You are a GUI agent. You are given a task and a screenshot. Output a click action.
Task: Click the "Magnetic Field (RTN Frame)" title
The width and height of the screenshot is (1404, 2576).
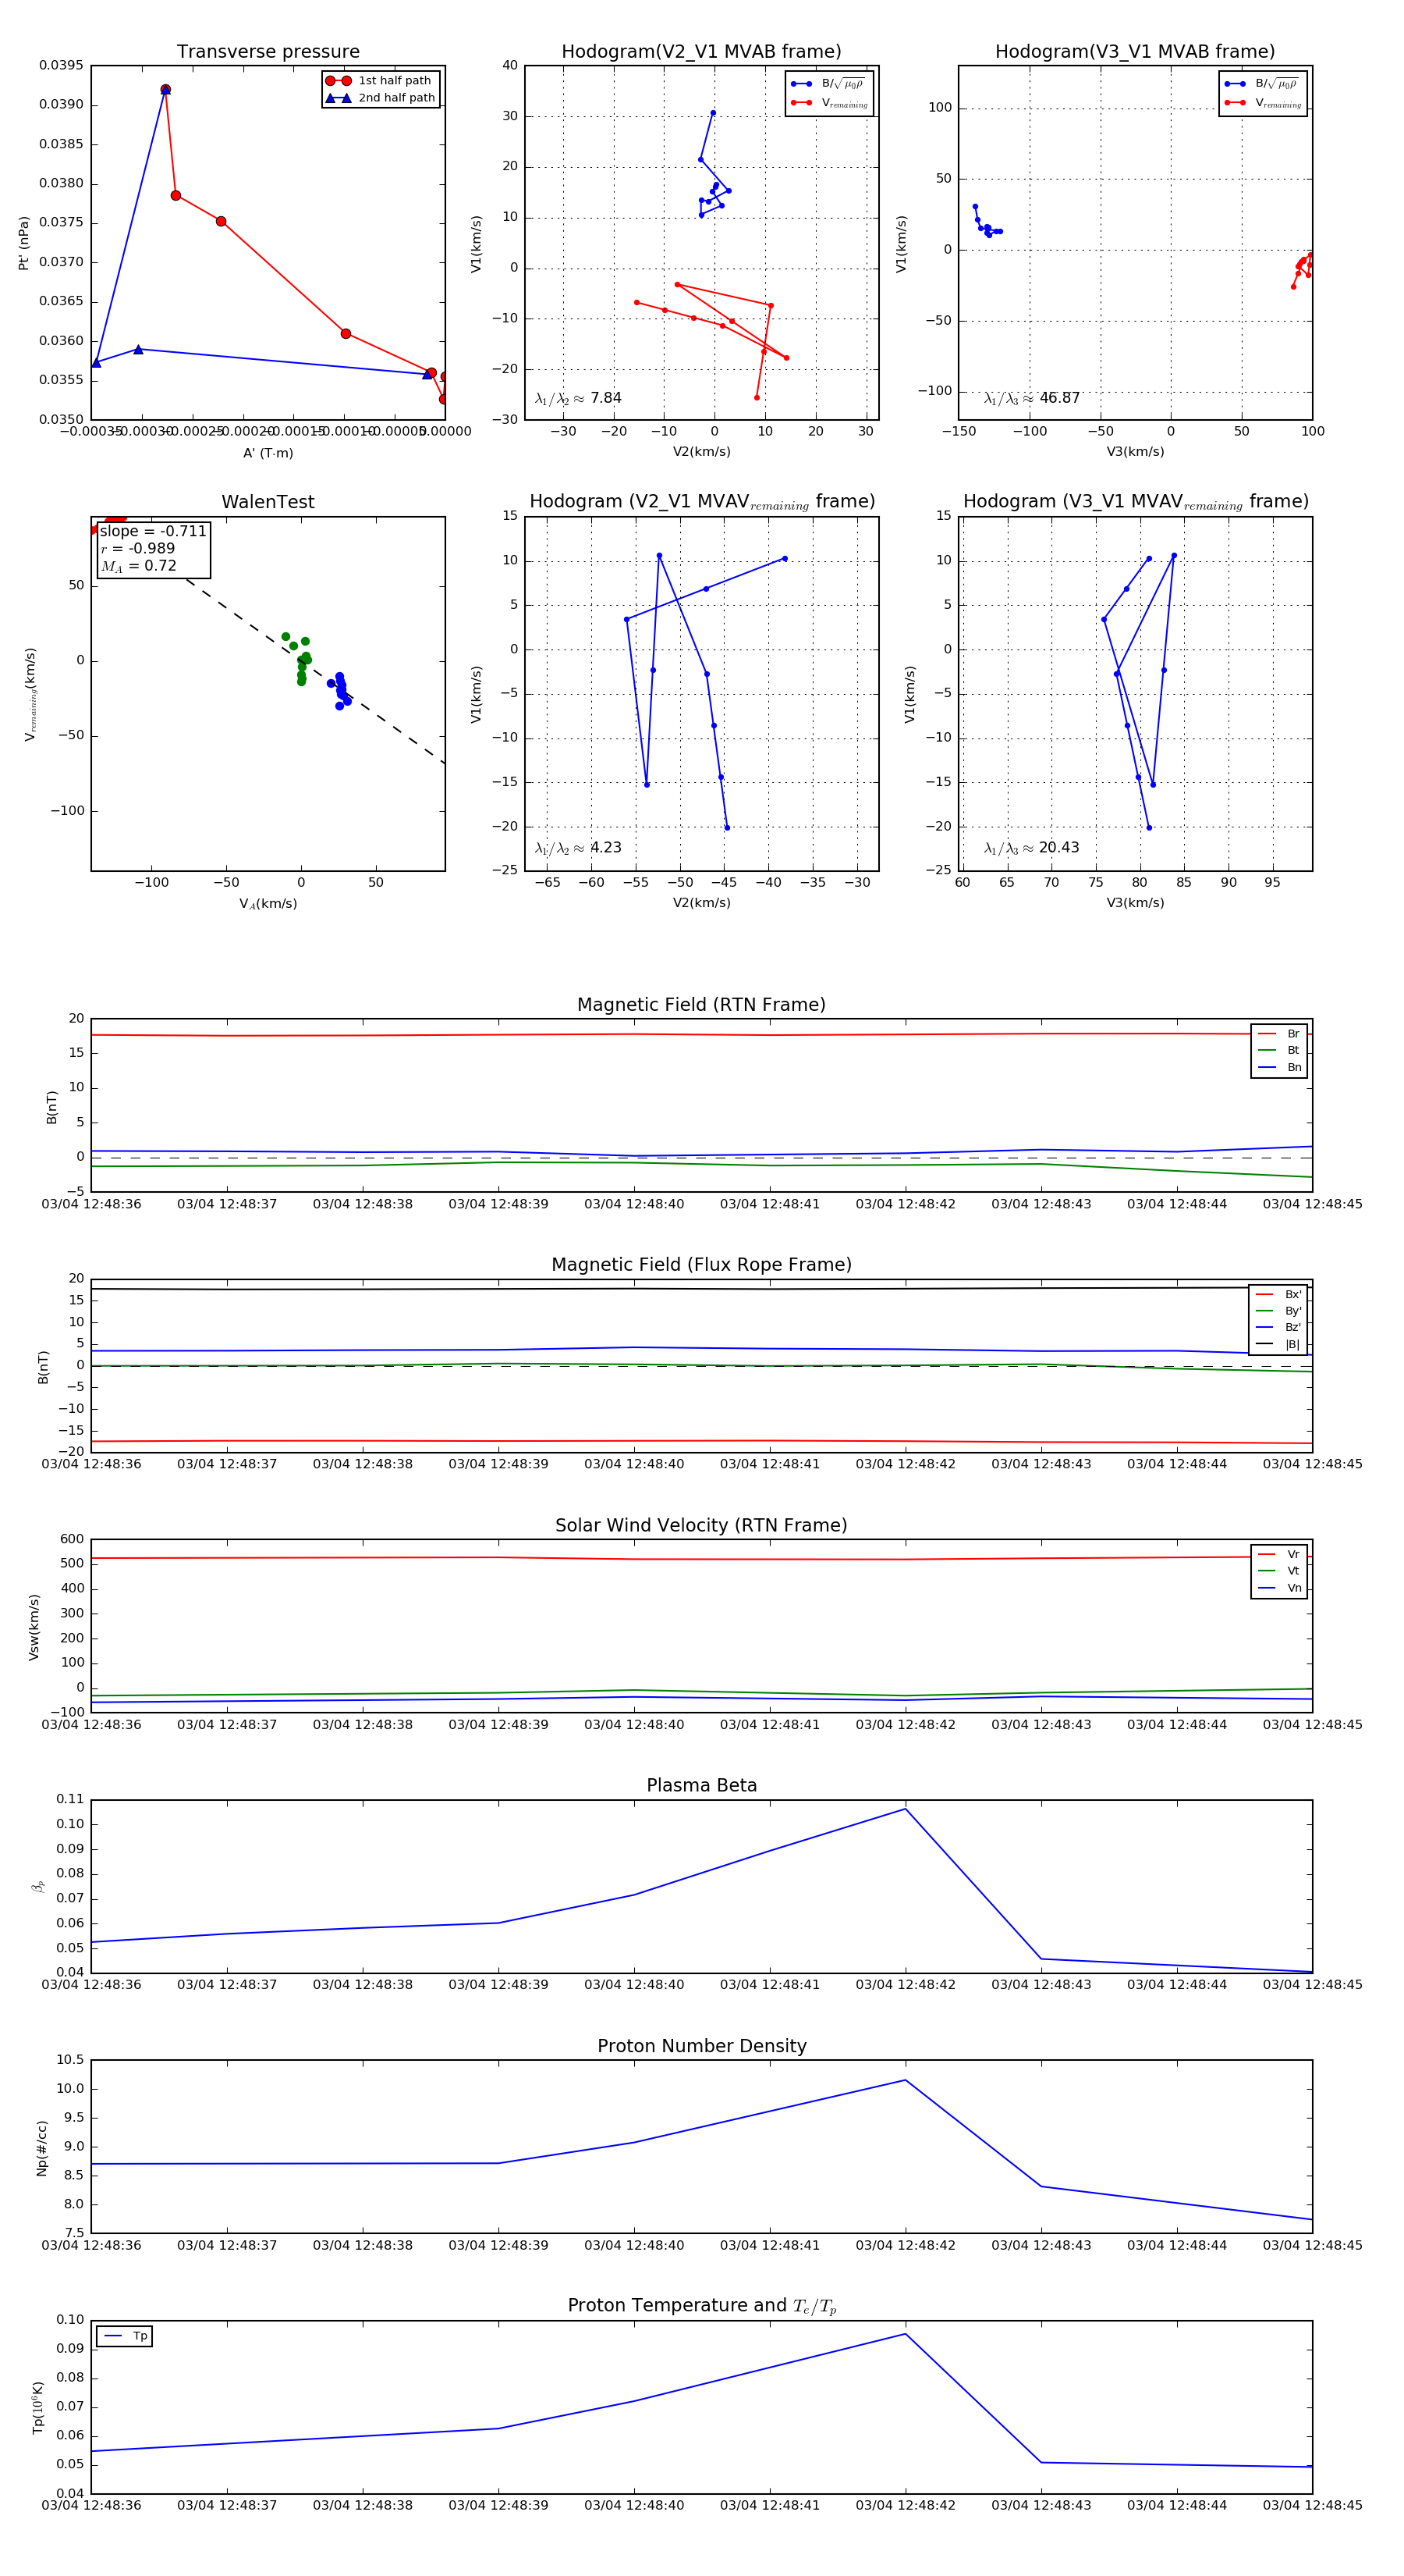[701, 1005]
